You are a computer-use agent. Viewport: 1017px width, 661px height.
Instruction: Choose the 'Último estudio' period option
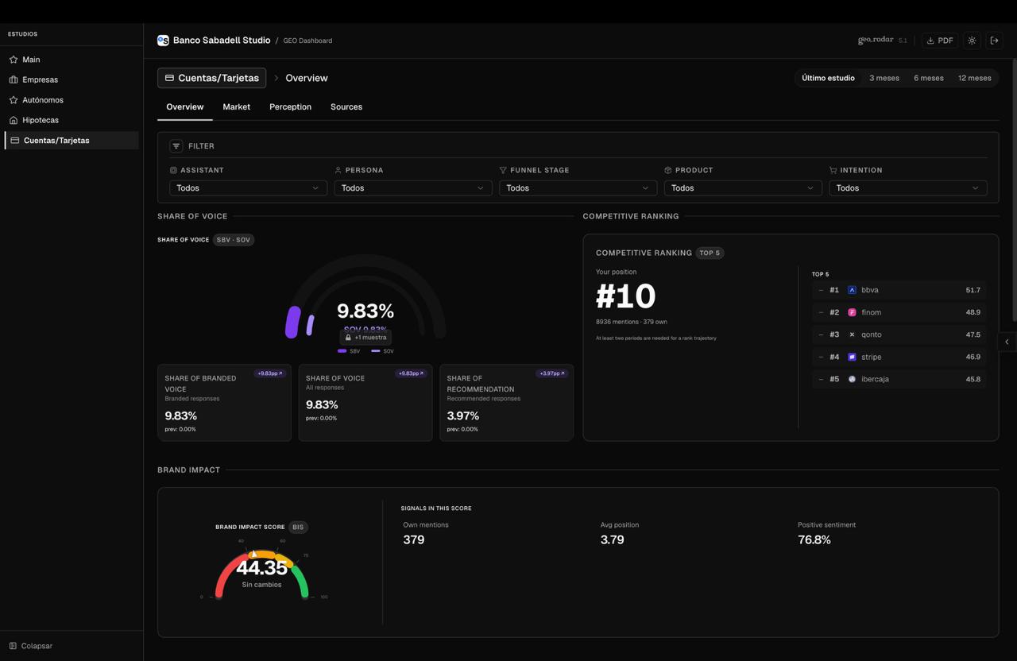click(828, 78)
